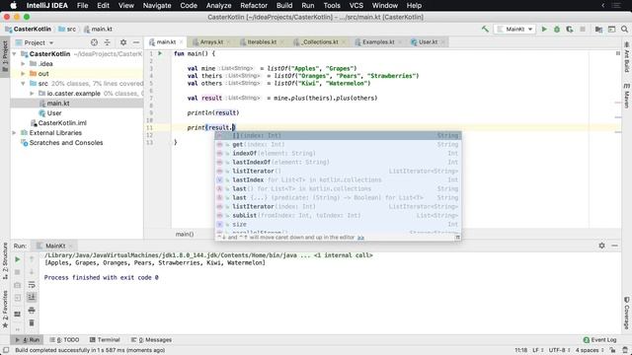Open the TODO tool window
This screenshot has height=355, width=632.
point(64,340)
